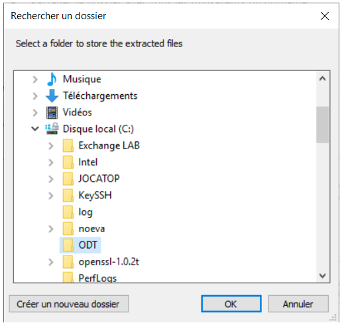Click the PerfLogs folder icon
Screen dimensions: 342x327
tap(68, 277)
